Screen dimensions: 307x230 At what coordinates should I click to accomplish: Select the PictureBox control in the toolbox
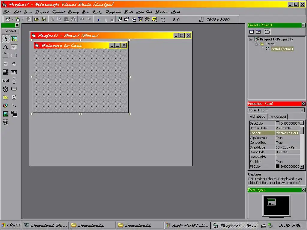click(14, 39)
